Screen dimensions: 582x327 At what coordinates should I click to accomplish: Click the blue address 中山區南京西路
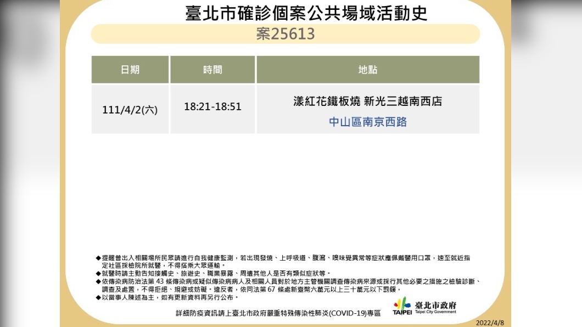pos(368,122)
